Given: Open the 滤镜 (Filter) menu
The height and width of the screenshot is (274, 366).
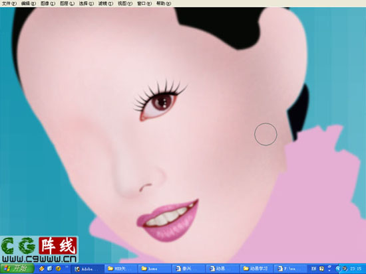Looking at the screenshot, I should click(106, 3).
